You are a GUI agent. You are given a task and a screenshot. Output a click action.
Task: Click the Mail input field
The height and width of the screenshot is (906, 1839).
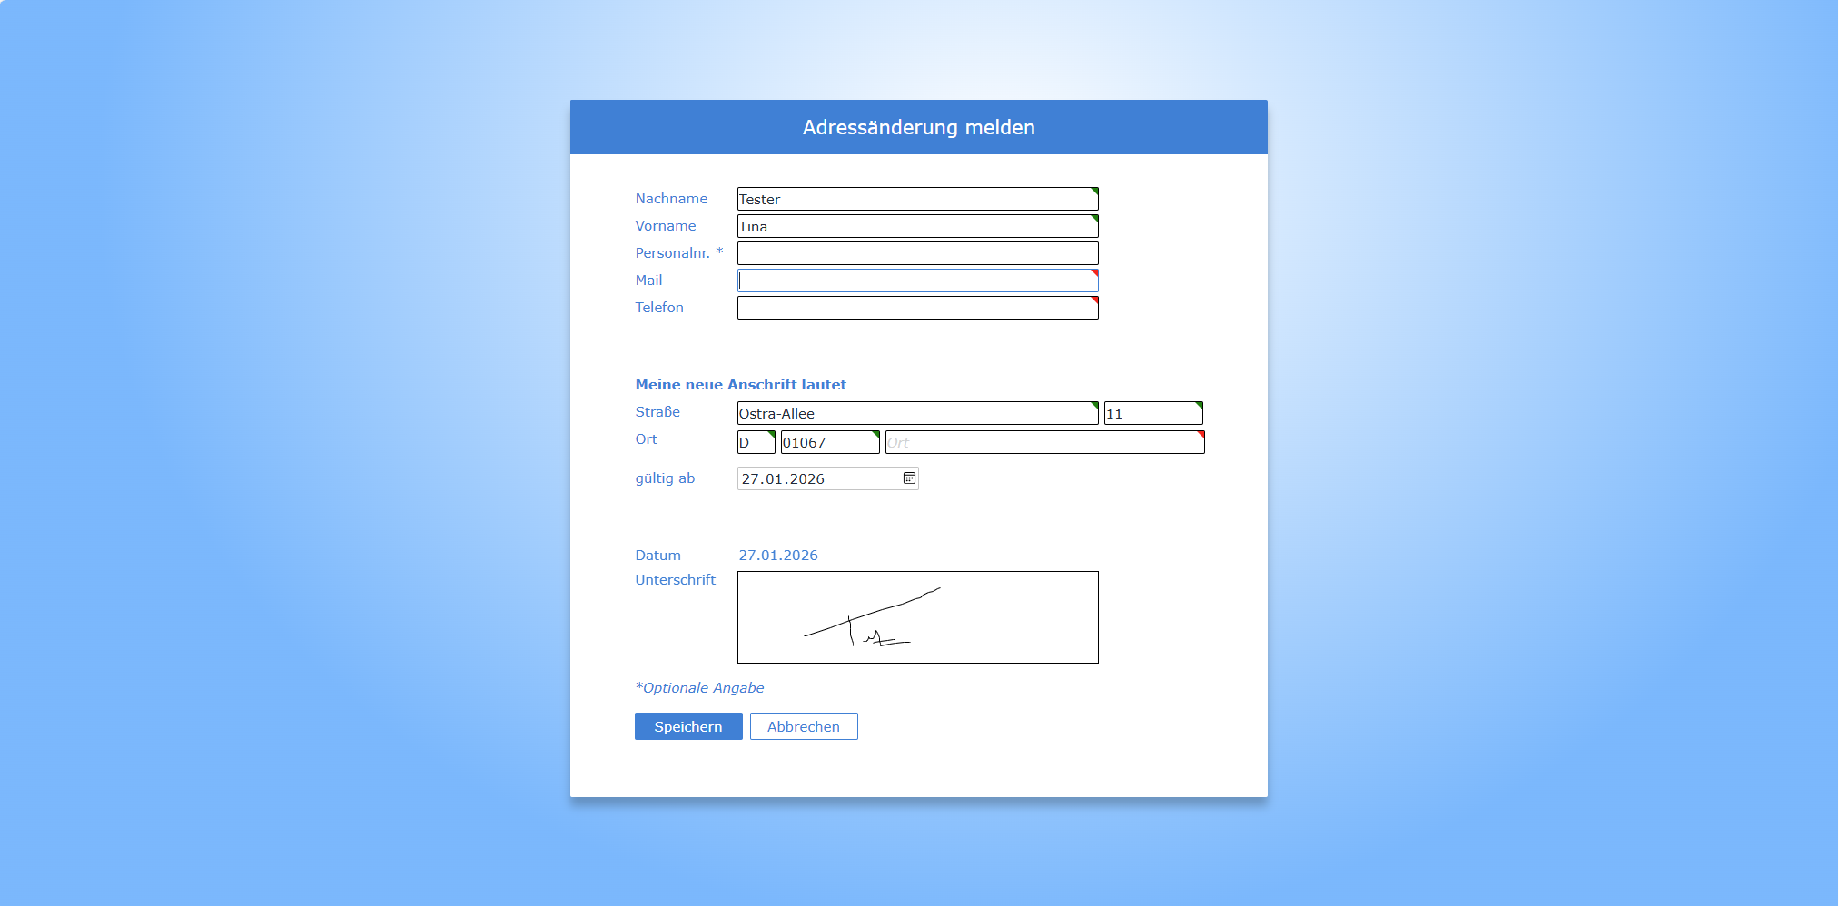click(917, 281)
